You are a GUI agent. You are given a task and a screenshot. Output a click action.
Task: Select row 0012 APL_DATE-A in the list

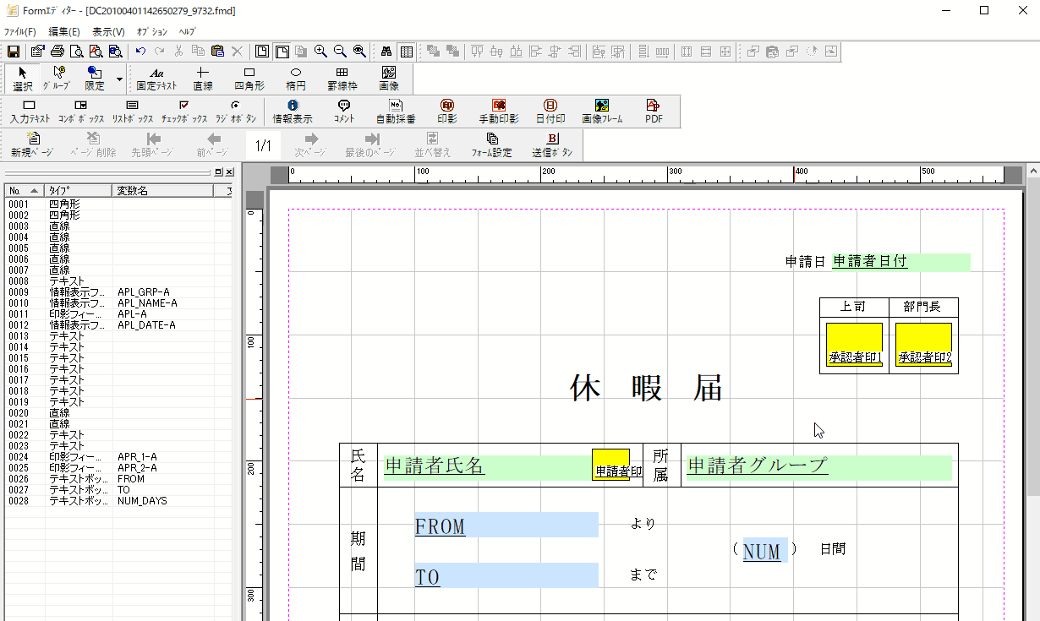pos(118,325)
